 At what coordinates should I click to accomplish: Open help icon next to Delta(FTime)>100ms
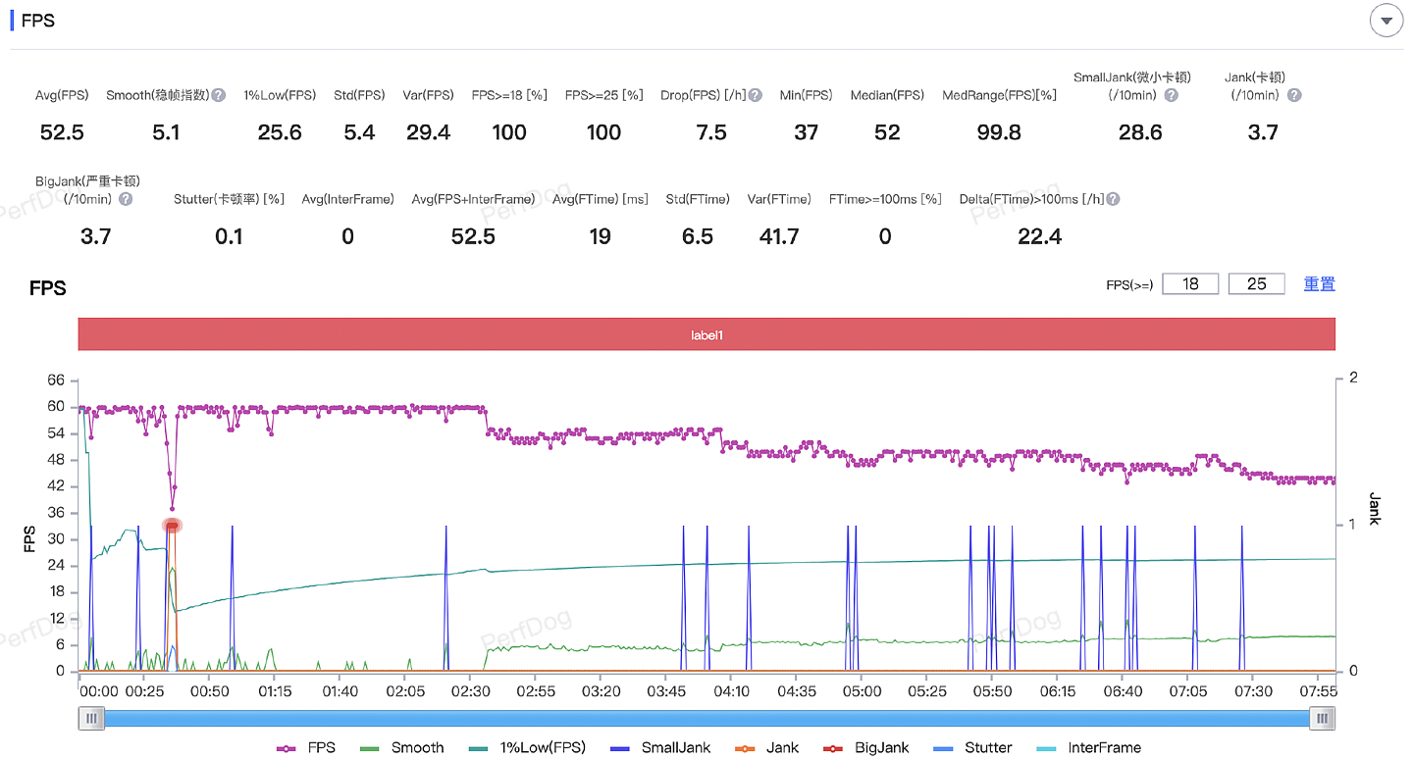(1113, 199)
